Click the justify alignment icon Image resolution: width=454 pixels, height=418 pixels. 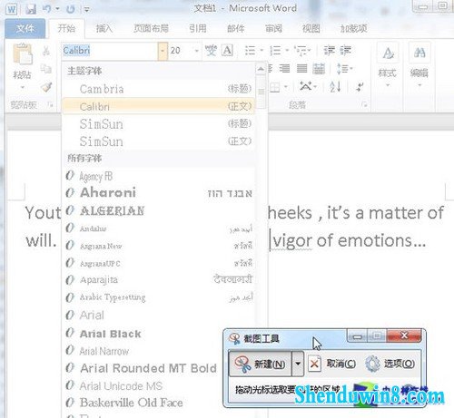tap(301, 69)
